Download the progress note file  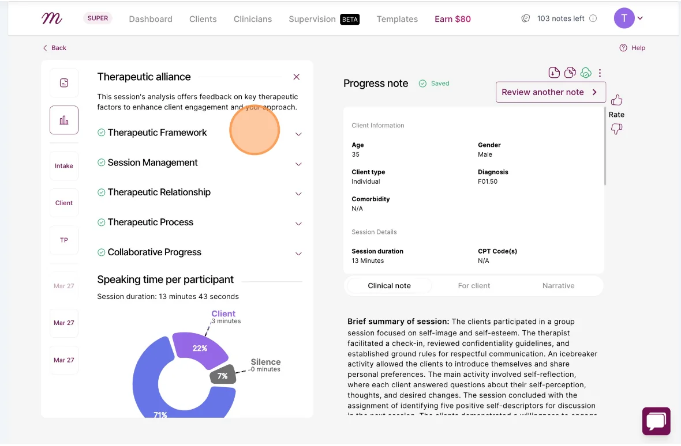click(x=554, y=73)
